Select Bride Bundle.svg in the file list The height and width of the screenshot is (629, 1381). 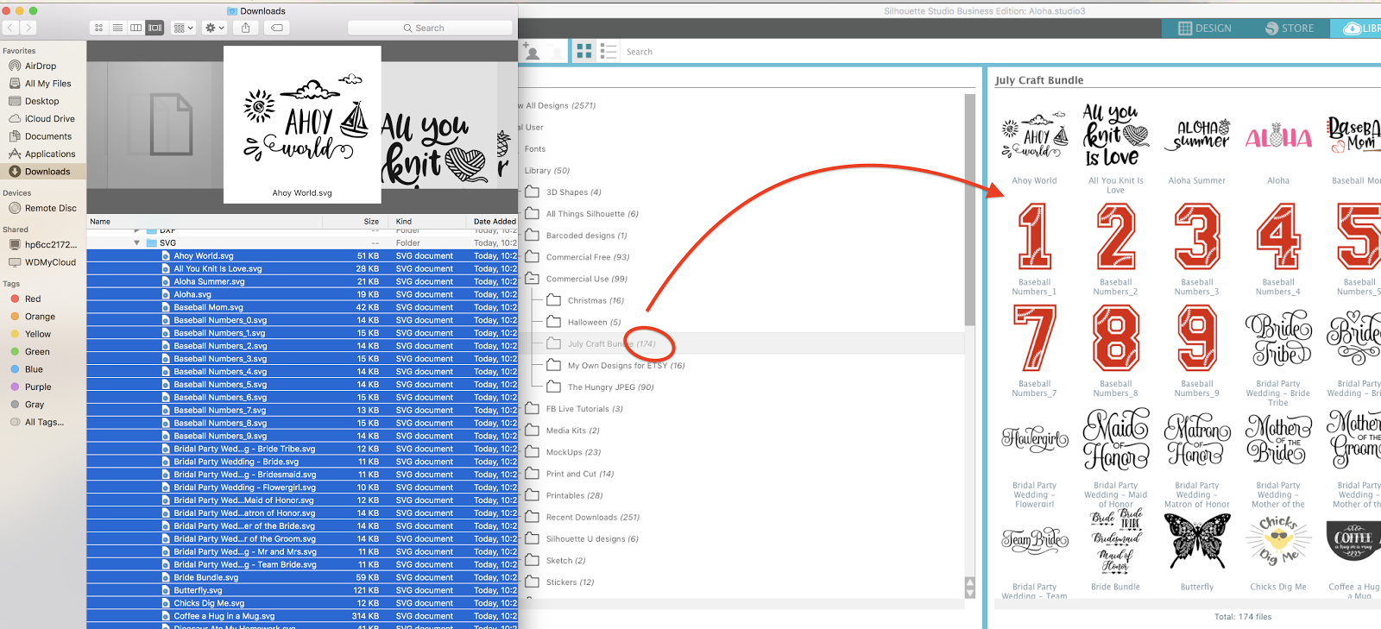[302, 578]
